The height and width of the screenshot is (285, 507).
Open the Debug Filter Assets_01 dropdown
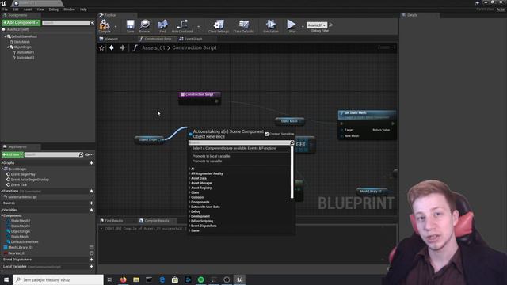317,25
